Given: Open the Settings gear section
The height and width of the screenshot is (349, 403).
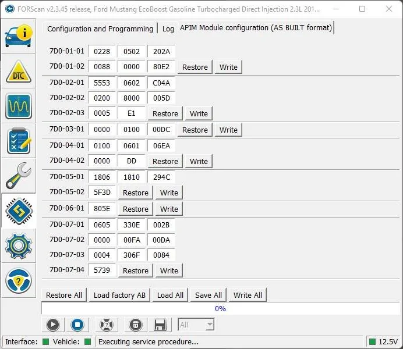Looking at the screenshot, I should (x=19, y=245).
